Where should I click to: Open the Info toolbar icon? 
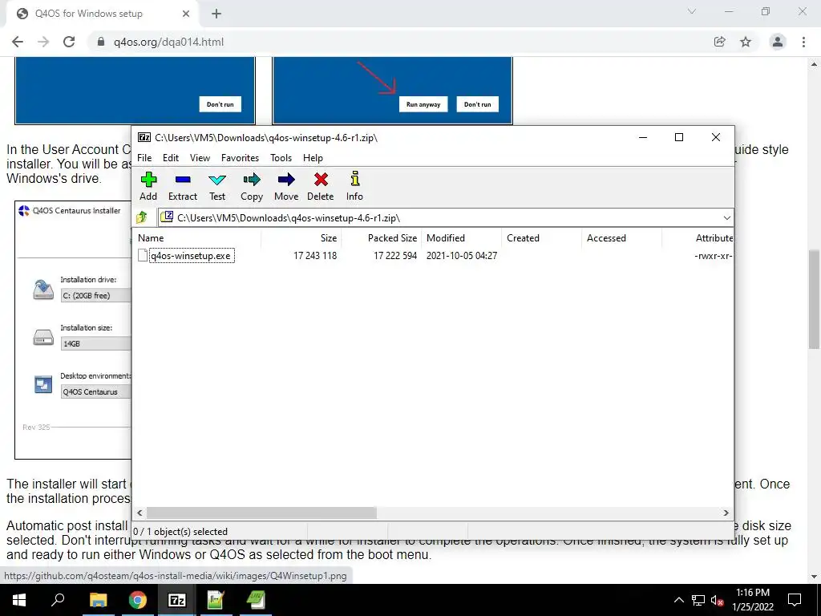(x=354, y=179)
